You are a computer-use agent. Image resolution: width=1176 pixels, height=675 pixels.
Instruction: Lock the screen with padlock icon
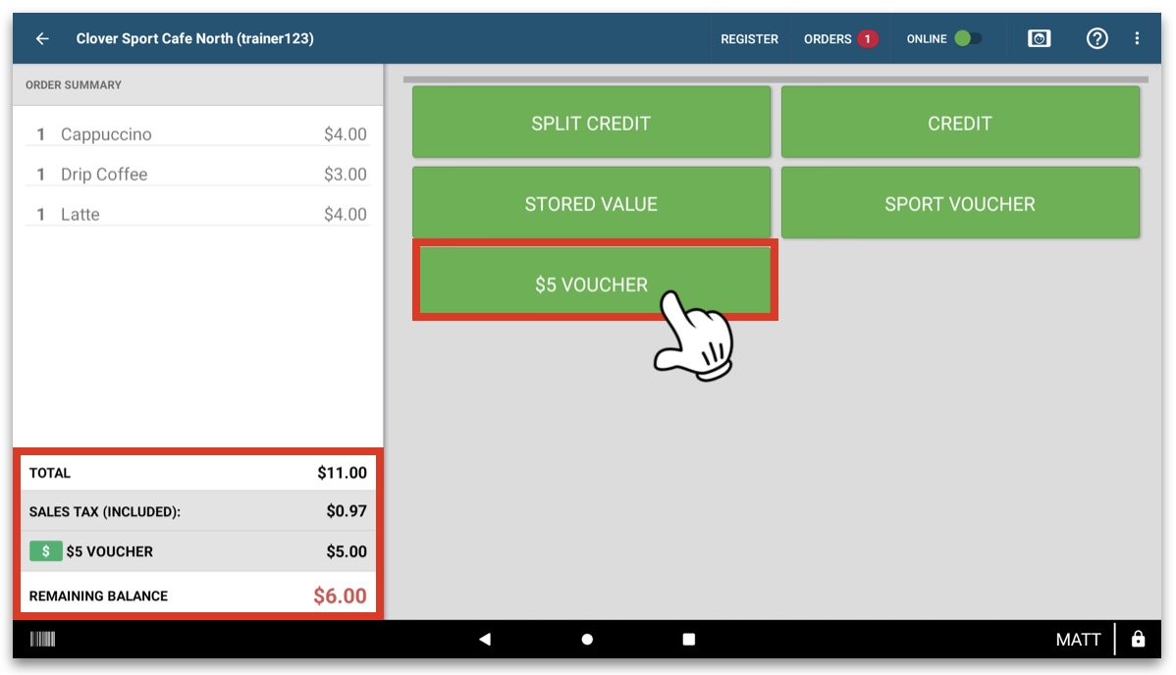1138,639
